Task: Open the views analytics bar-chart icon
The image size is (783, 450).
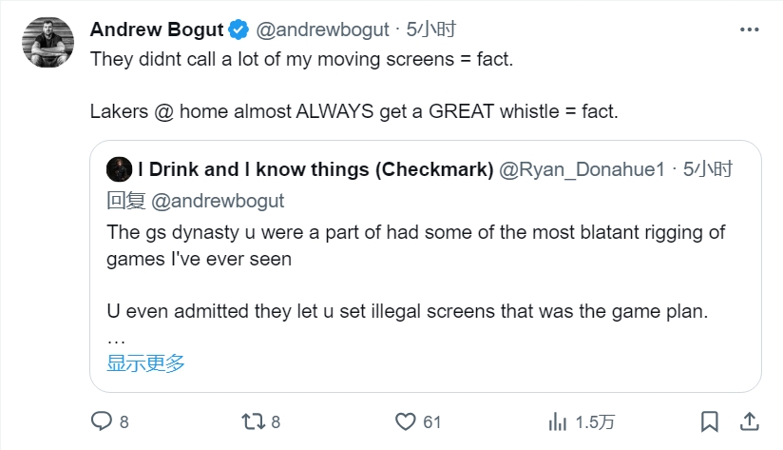Action: pyautogui.click(x=558, y=421)
